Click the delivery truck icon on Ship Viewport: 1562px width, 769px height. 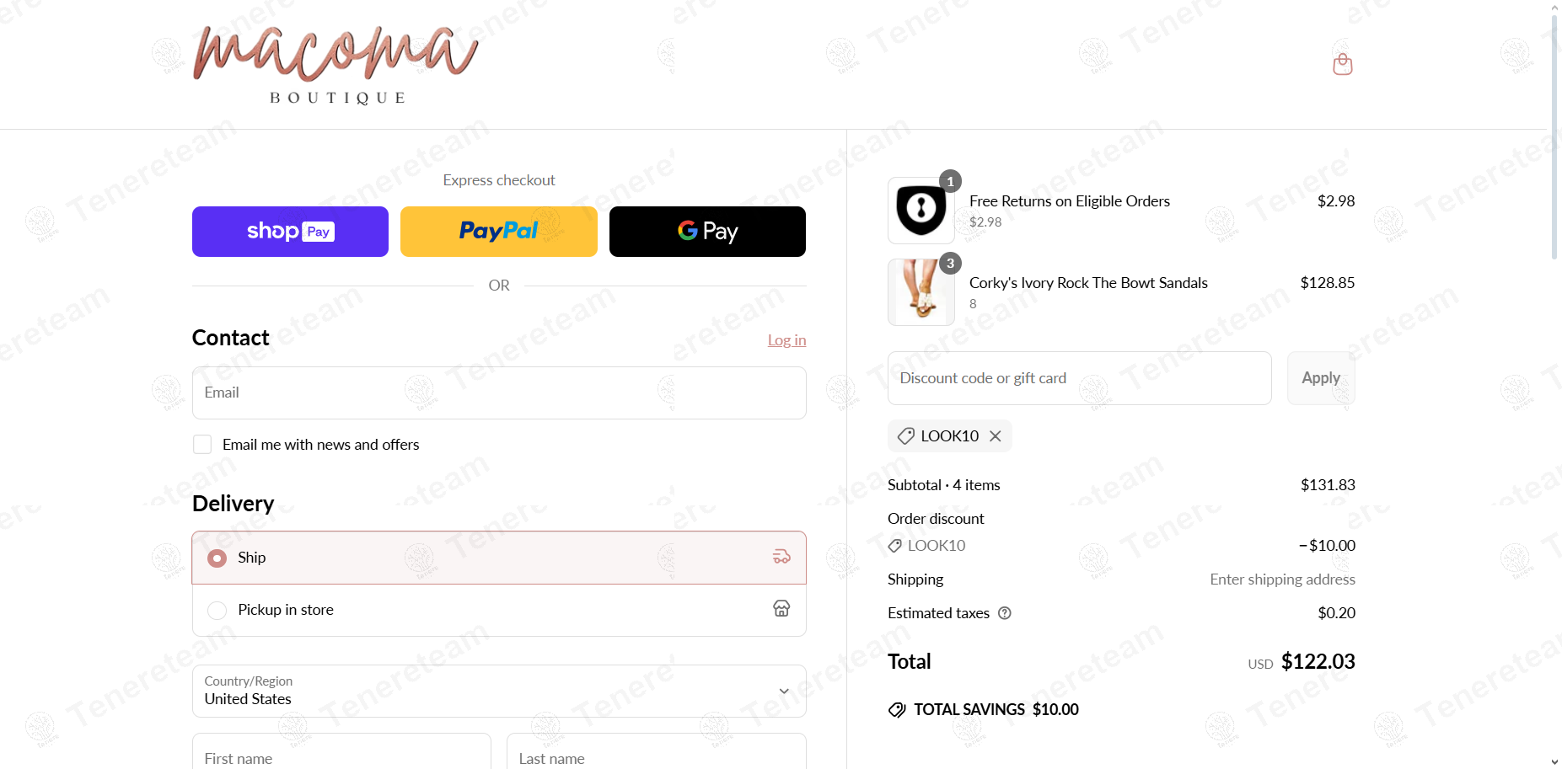(x=781, y=557)
